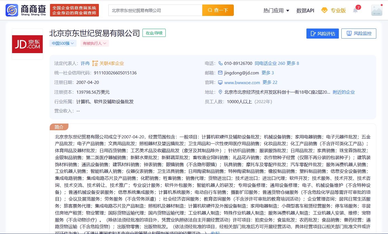
Task: Click the gold diamond 专业版 icon
Action: 324,10
